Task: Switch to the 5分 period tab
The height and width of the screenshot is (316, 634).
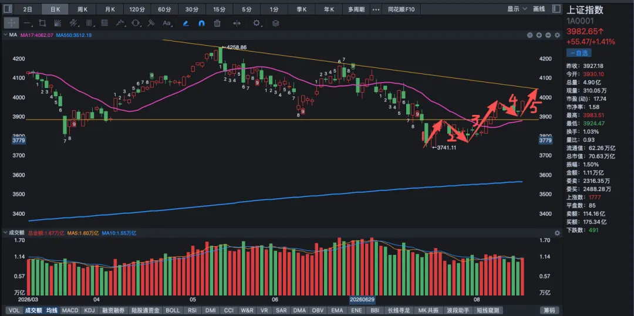Action: (x=246, y=9)
